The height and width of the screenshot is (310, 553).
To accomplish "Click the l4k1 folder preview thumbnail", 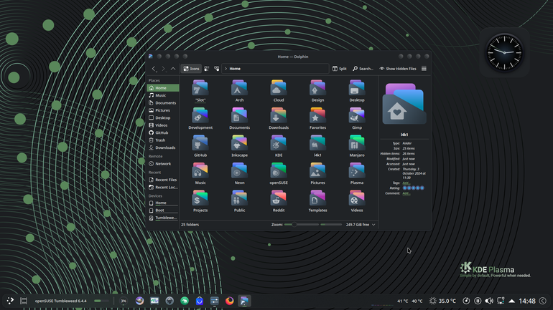I will click(x=404, y=104).
